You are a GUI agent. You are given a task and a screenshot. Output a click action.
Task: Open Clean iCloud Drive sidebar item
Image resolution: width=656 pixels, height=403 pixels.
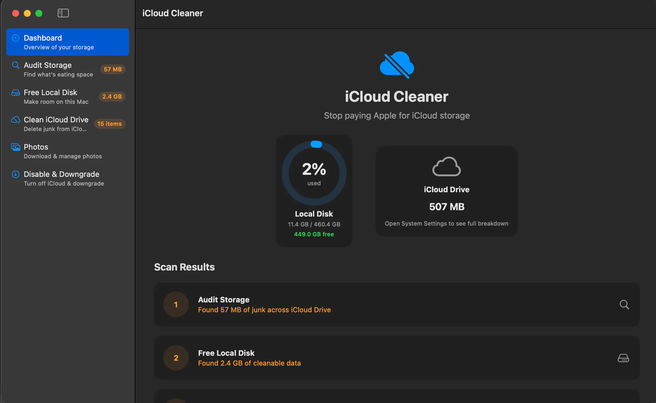[x=68, y=124]
